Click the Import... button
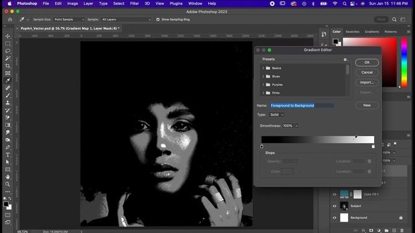Image resolution: width=415 pixels, height=233 pixels. [367, 82]
